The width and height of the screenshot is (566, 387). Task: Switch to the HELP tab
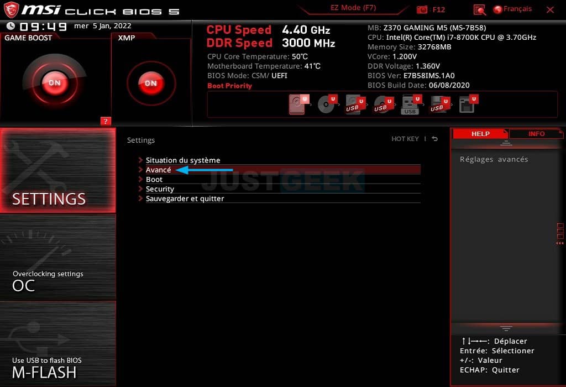pyautogui.click(x=480, y=134)
